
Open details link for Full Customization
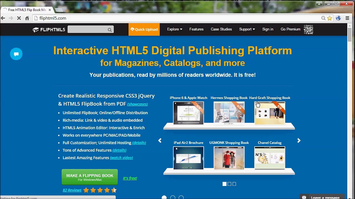tap(139, 143)
